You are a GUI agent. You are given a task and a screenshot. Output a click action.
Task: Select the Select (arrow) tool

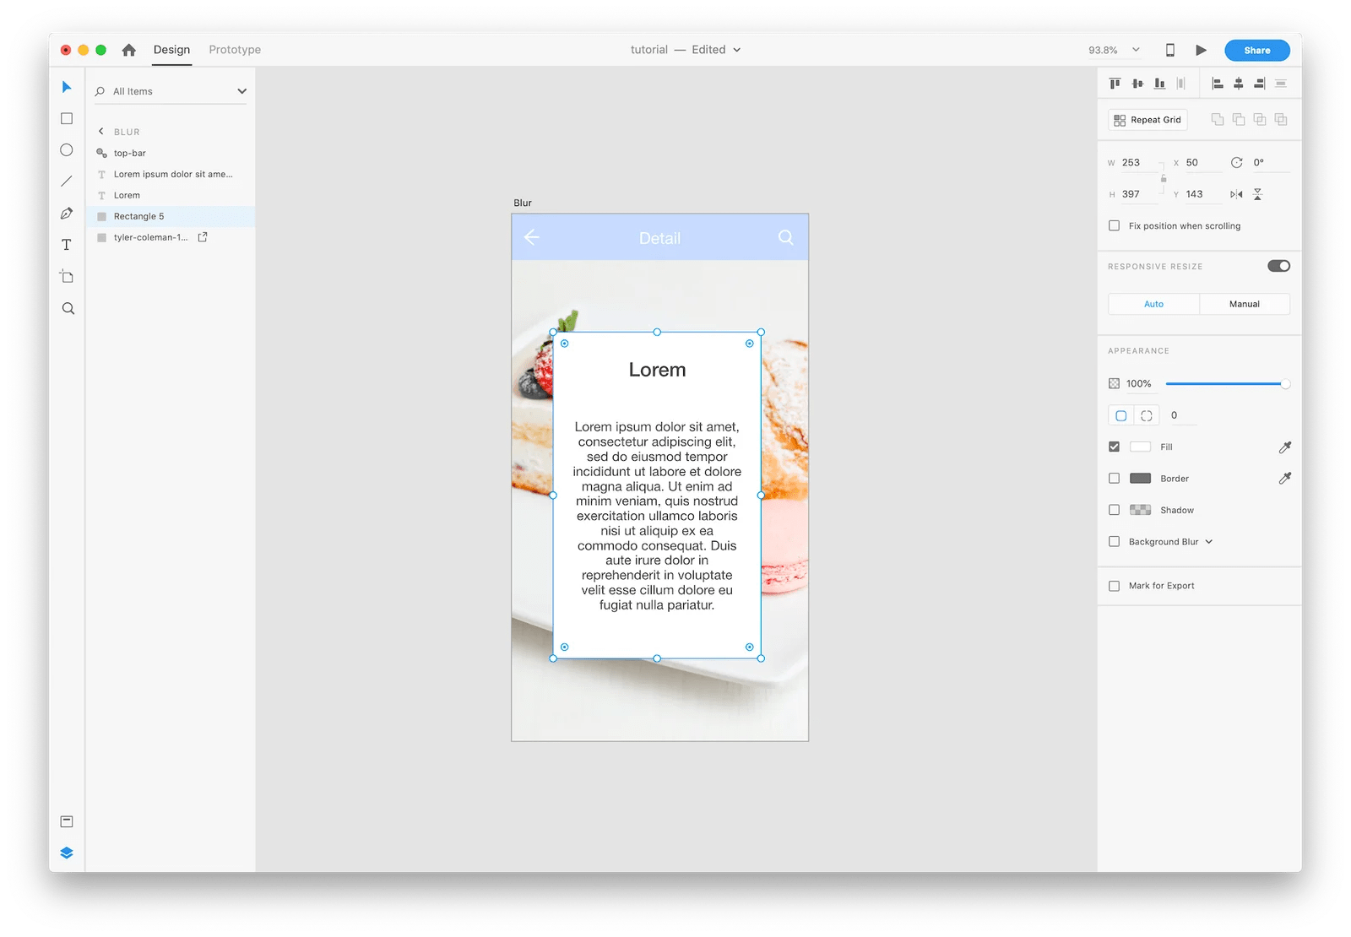[x=67, y=87]
